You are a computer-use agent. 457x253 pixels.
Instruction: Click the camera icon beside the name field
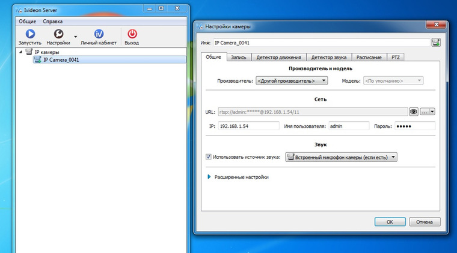tap(436, 42)
